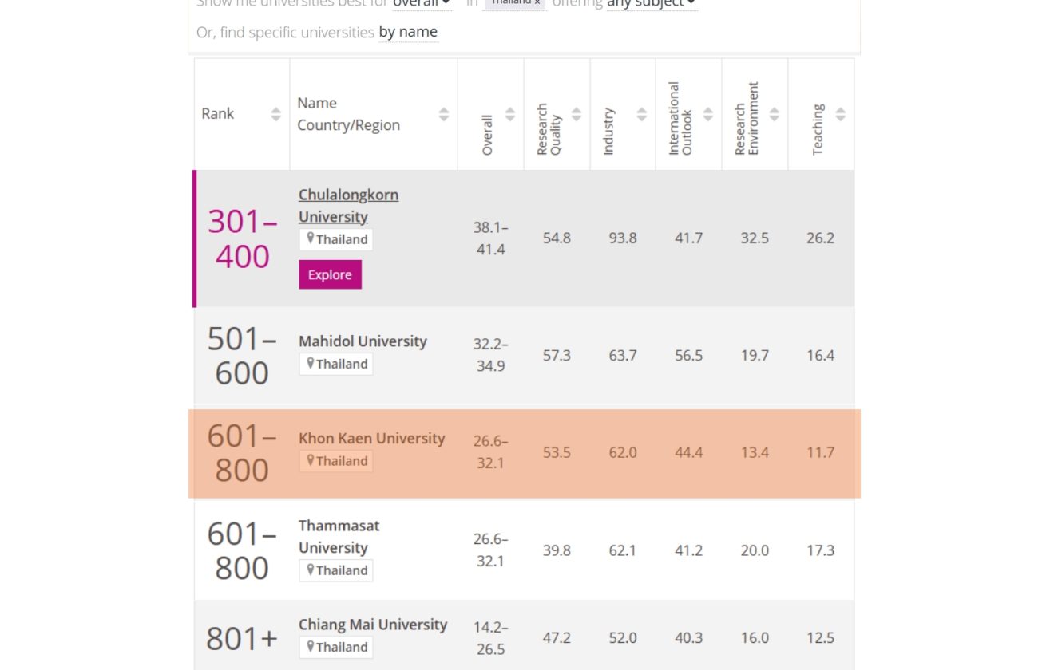Screen dimensions: 1054x670
Task: Click Thailand tag under Khon Kaen University
Action: [x=336, y=461]
